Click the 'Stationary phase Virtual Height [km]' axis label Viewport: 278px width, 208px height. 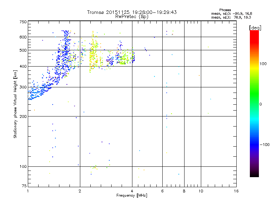tap(15, 104)
